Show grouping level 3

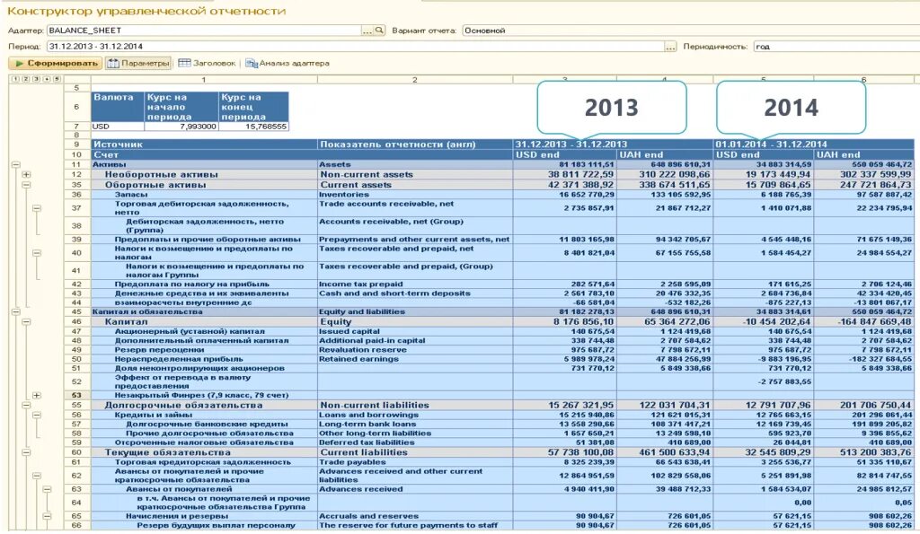36,79
